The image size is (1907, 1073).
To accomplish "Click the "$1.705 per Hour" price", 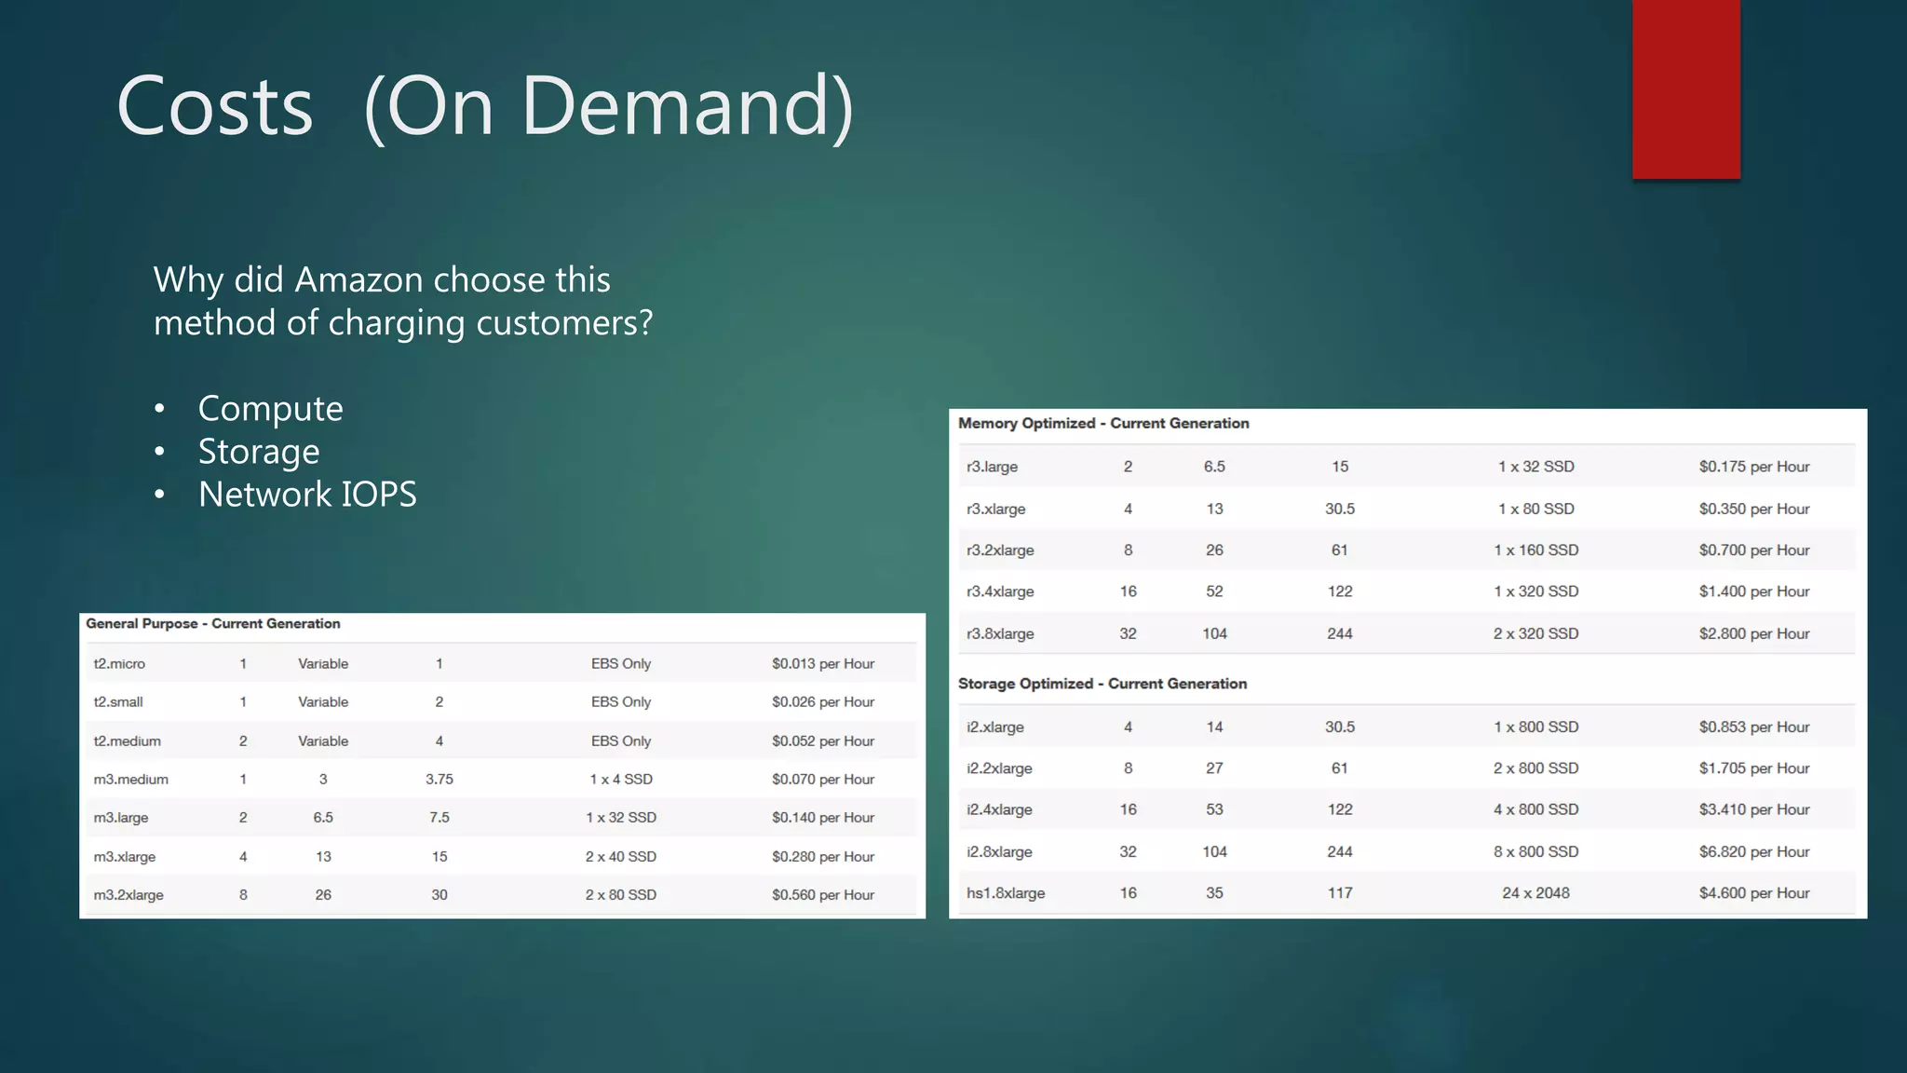I will [1754, 767].
